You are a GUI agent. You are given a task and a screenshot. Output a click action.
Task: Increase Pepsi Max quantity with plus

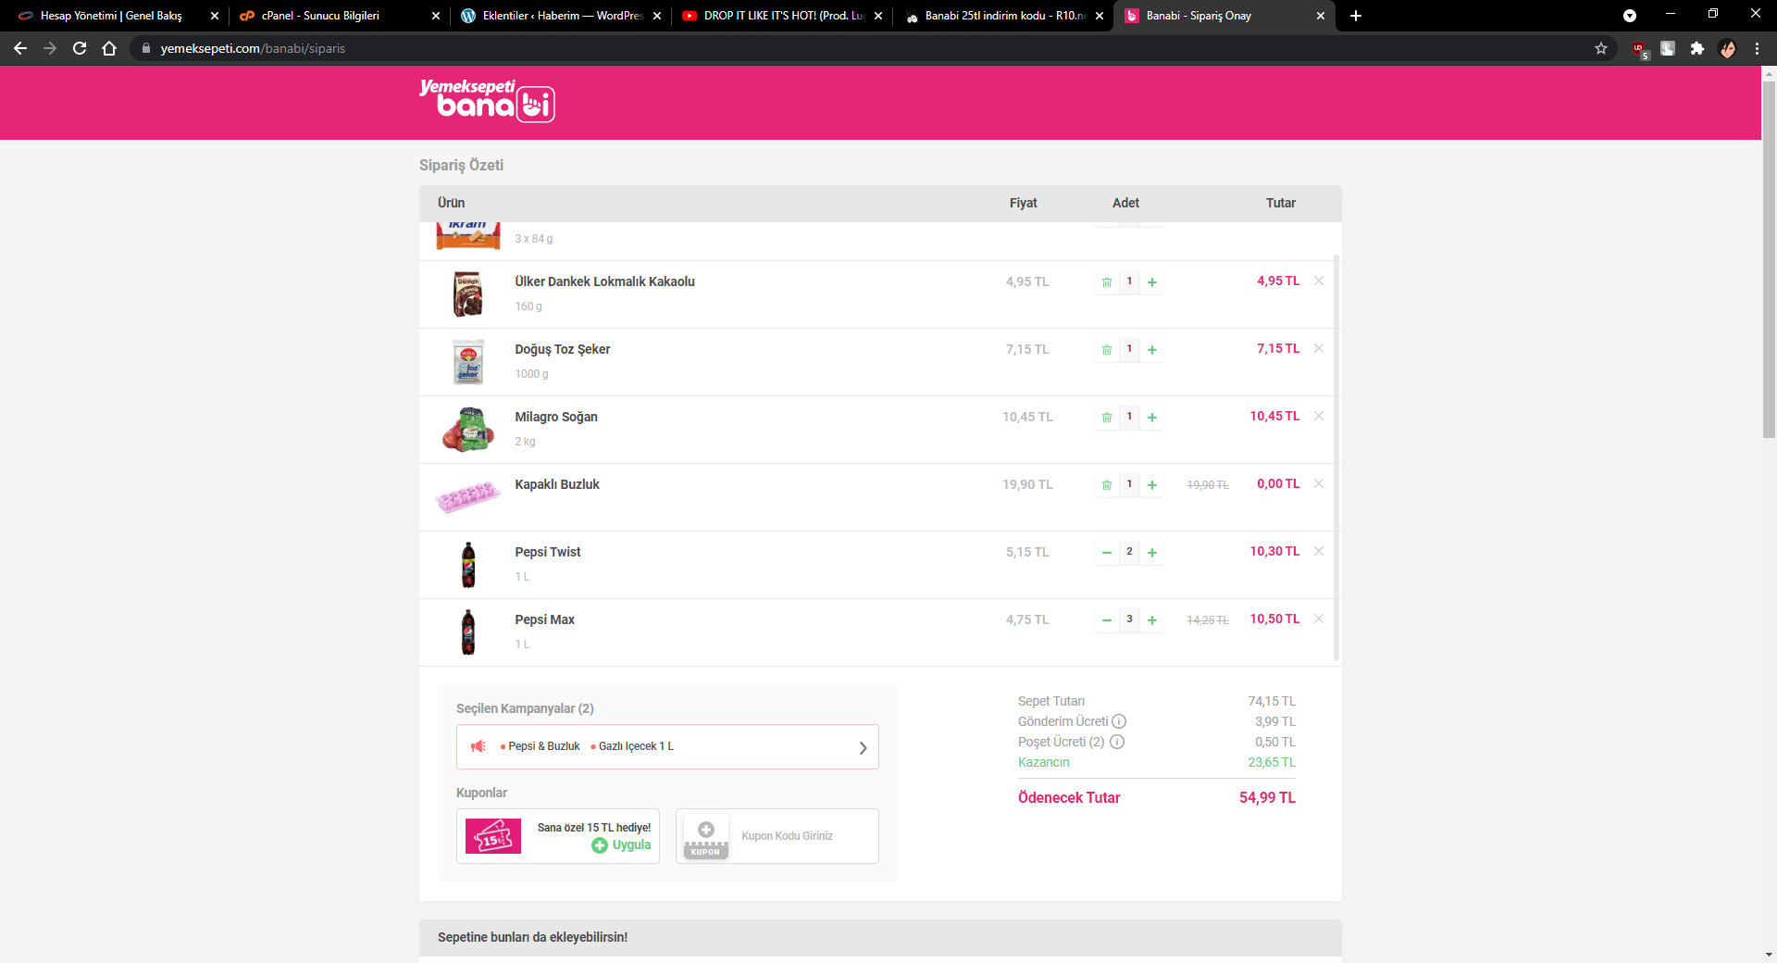(x=1152, y=620)
